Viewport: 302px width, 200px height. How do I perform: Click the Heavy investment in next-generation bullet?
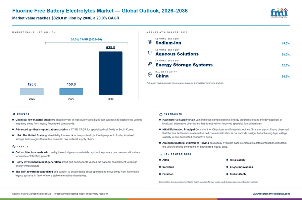pyautogui.click(x=75, y=164)
